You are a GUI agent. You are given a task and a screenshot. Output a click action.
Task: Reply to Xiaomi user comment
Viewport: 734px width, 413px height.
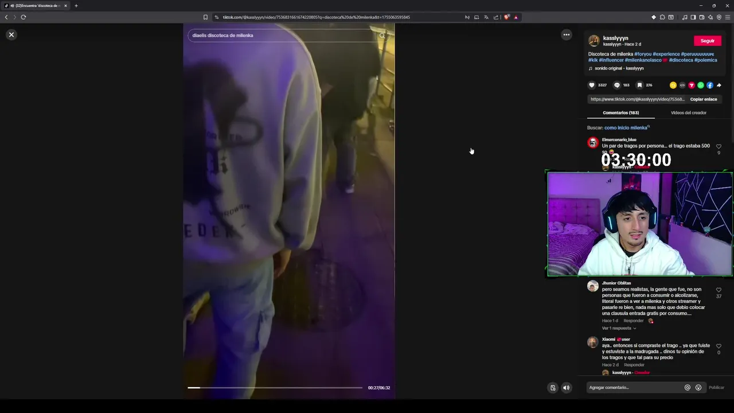click(x=634, y=365)
